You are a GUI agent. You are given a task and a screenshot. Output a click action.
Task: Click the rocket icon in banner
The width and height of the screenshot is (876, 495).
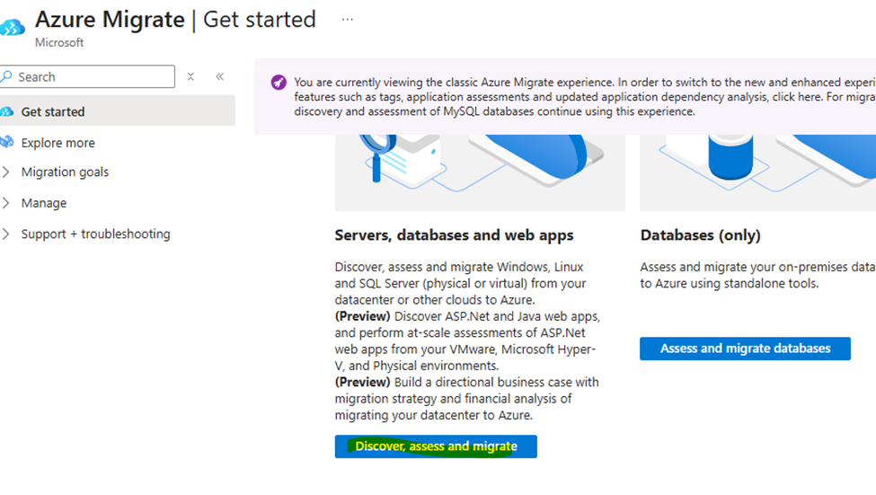pos(279,82)
